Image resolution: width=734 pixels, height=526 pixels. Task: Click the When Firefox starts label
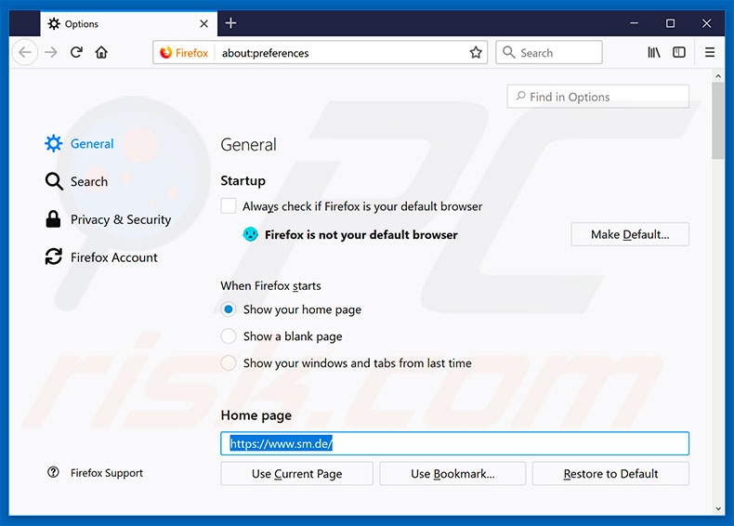[271, 285]
